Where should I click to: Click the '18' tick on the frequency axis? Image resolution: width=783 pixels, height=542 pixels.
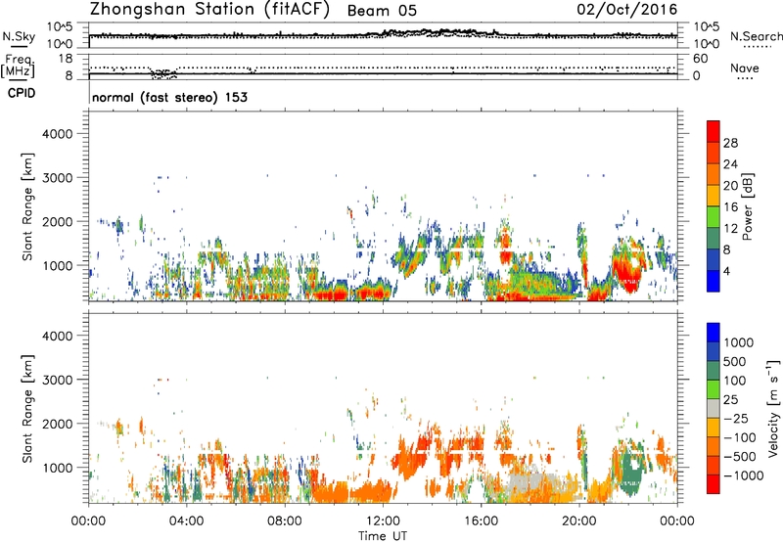click(66, 59)
